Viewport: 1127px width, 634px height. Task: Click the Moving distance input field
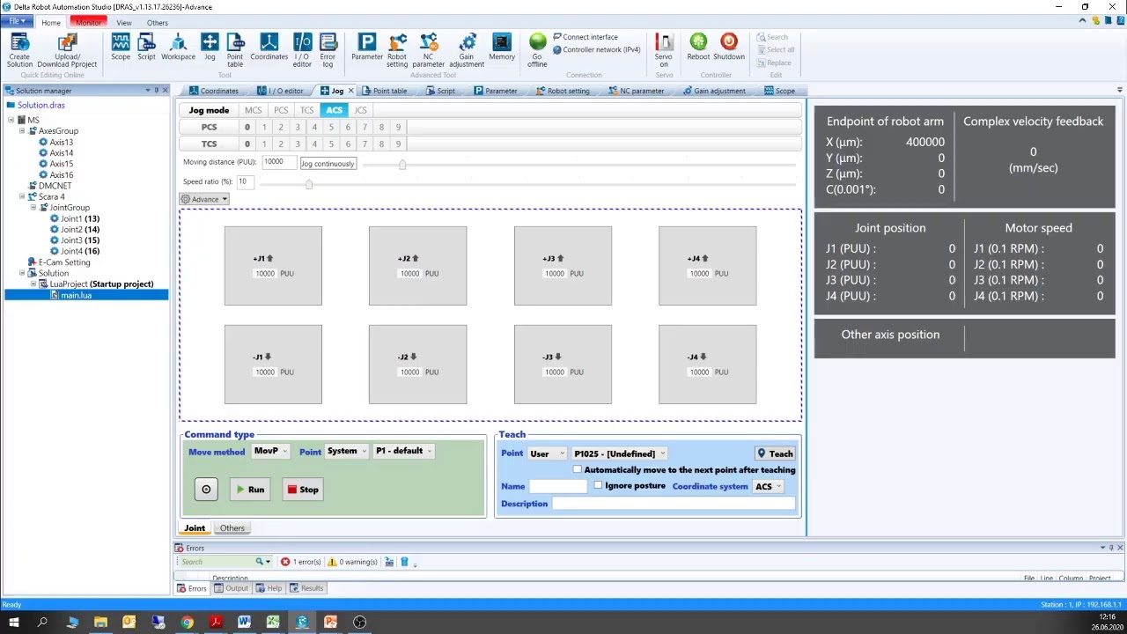click(x=278, y=162)
